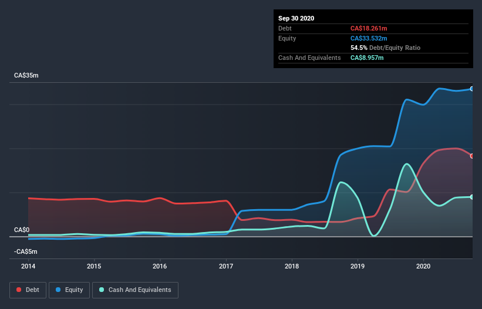Toggle the Equity legend button
Viewport: 482px width, 309px height.
[69, 290]
